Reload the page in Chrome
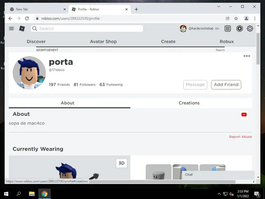The width and height of the screenshot is (265, 199). (x=27, y=18)
